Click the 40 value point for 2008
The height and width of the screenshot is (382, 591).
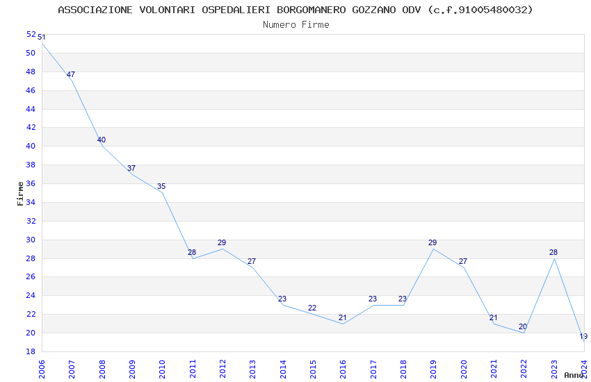102,140
